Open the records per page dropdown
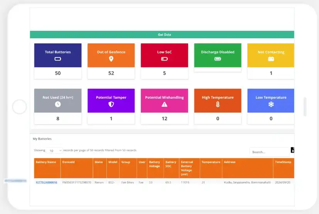This screenshot has width=319, height=214. click(56, 151)
